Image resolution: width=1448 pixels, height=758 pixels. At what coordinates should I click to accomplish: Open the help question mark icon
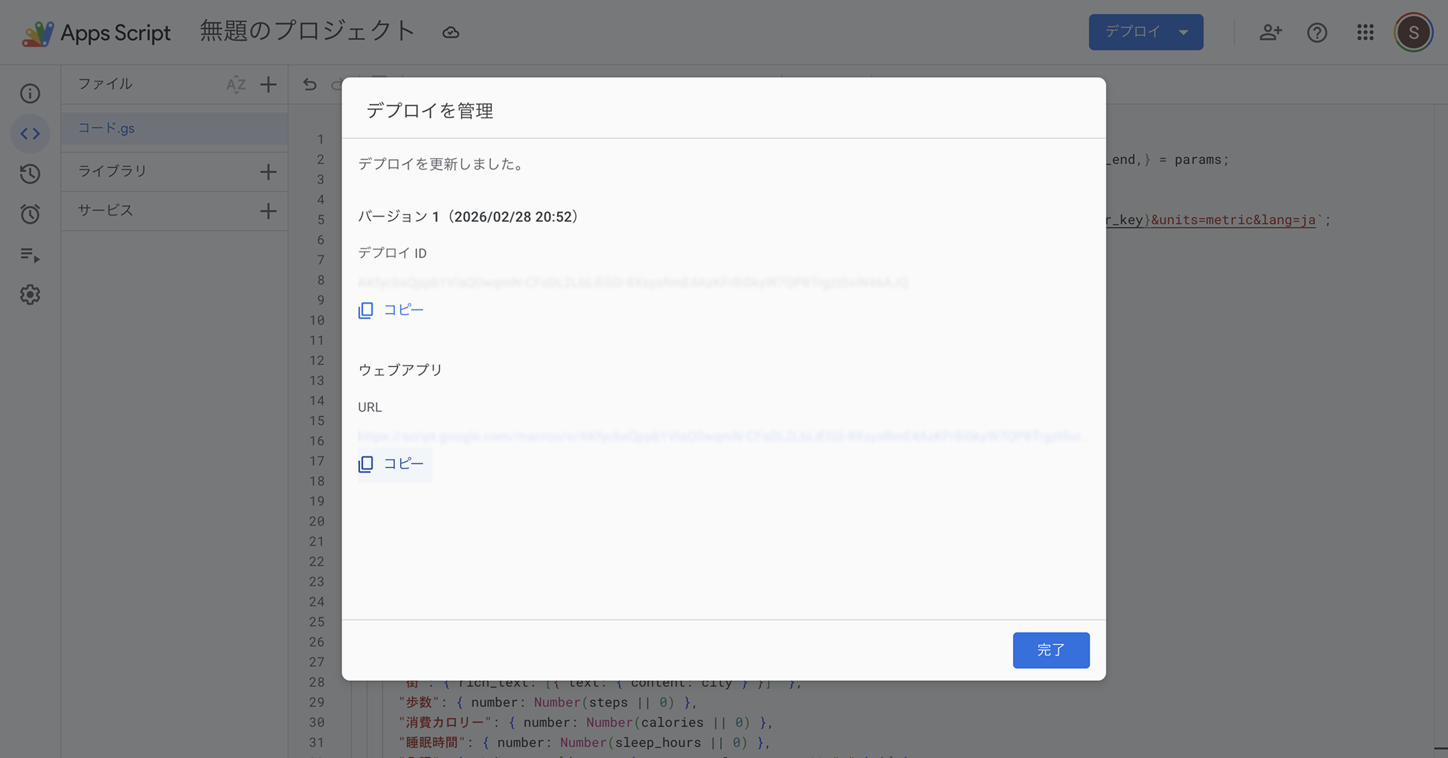pyautogui.click(x=1317, y=32)
